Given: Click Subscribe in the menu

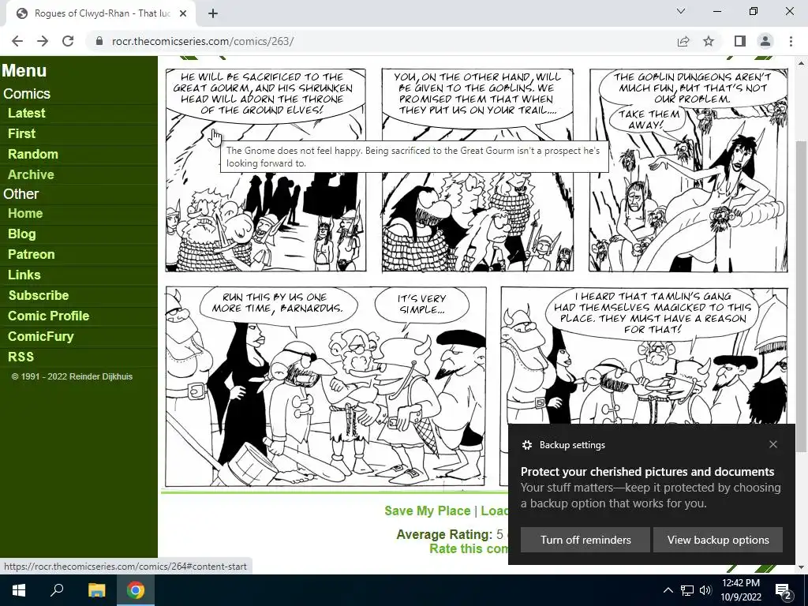Looking at the screenshot, I should click(x=39, y=295).
